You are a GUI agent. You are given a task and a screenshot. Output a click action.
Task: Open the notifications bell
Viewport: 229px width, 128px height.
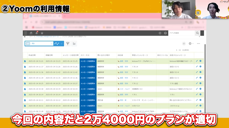tap(36, 33)
